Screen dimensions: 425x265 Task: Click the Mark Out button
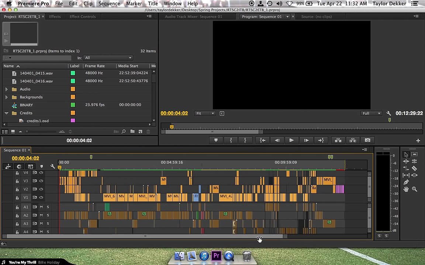(245, 140)
